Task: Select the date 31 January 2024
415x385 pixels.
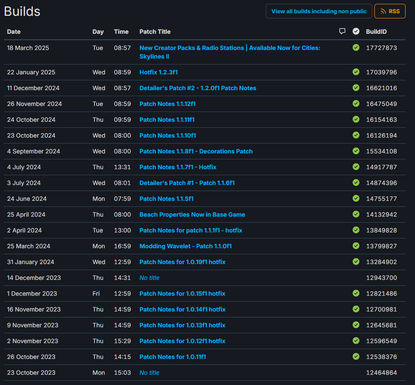Action: click(31, 262)
